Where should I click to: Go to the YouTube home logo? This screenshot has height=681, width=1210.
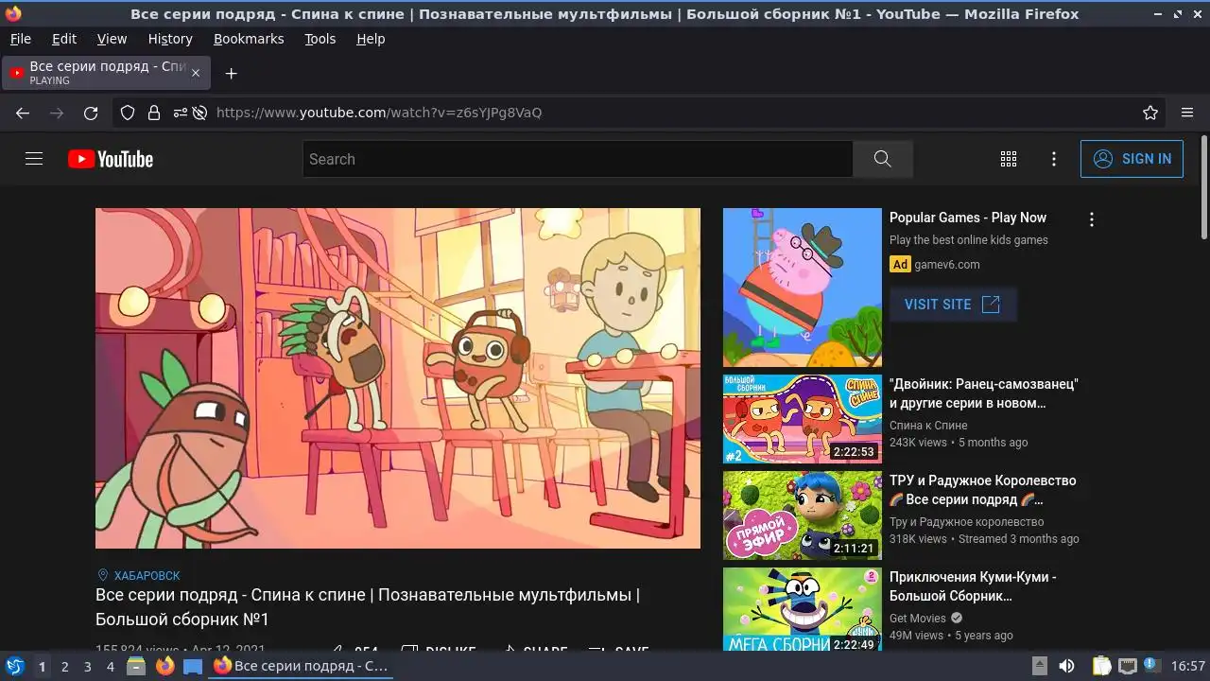111,159
